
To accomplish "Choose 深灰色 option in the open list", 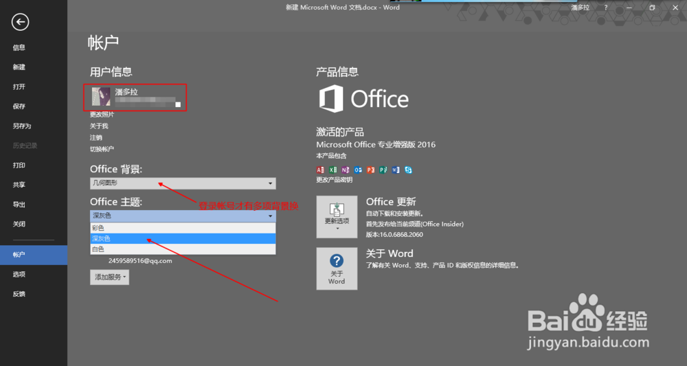I will (183, 238).
